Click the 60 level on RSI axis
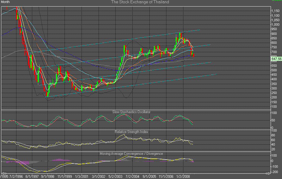Screen dimensions: 282x179 (x=273, y=140)
